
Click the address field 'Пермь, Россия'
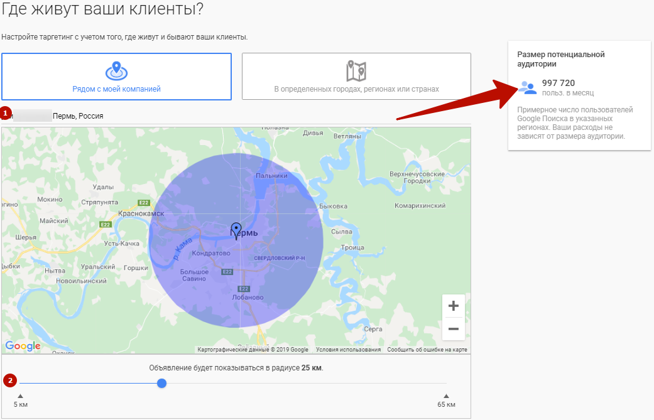click(x=236, y=116)
